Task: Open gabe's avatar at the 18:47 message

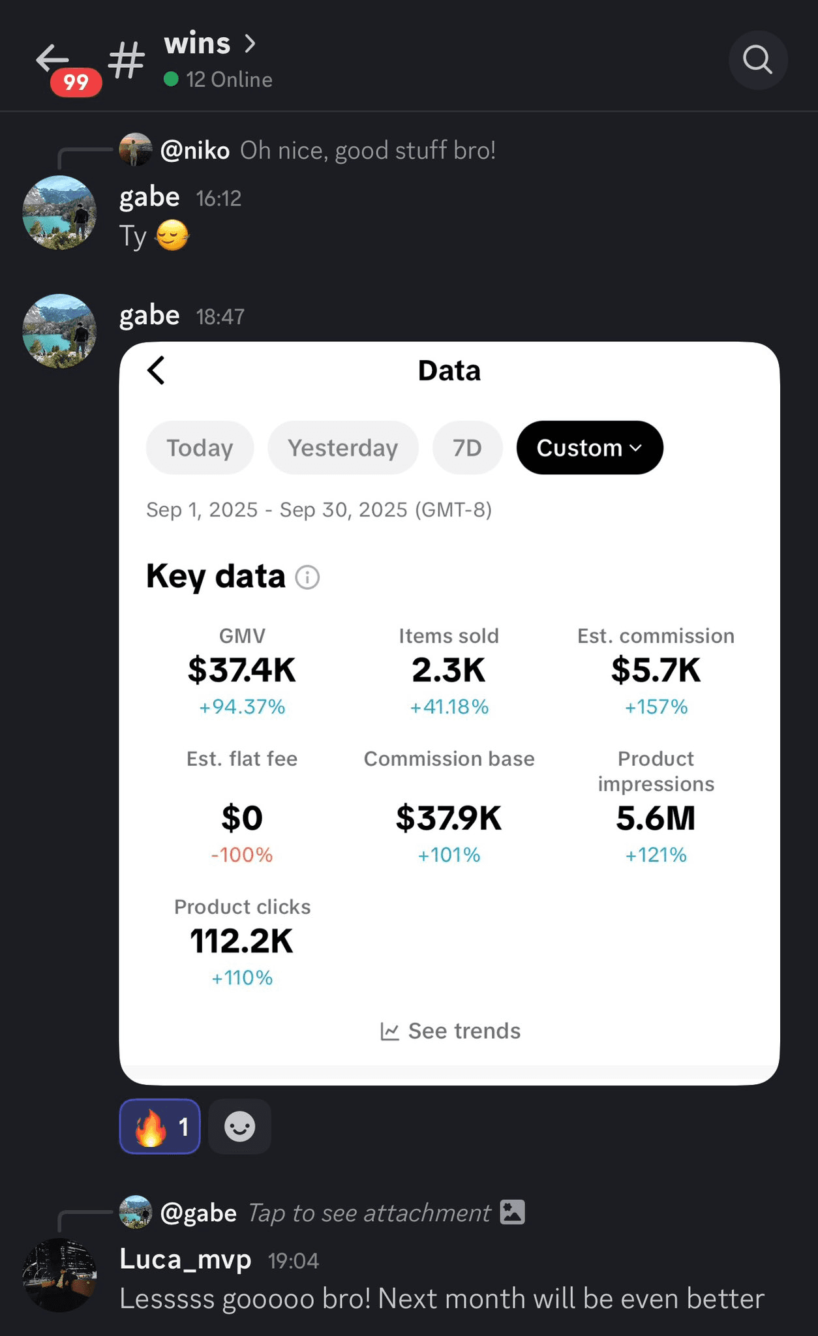Action: [x=59, y=331]
